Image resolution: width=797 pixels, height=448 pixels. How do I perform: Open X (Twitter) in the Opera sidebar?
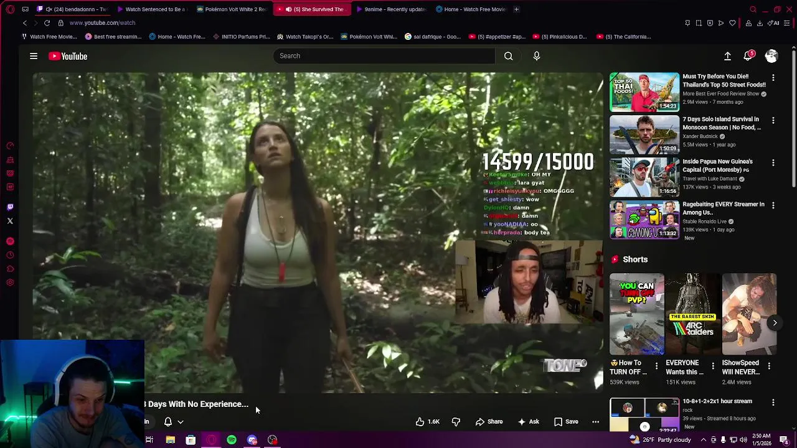click(x=10, y=221)
